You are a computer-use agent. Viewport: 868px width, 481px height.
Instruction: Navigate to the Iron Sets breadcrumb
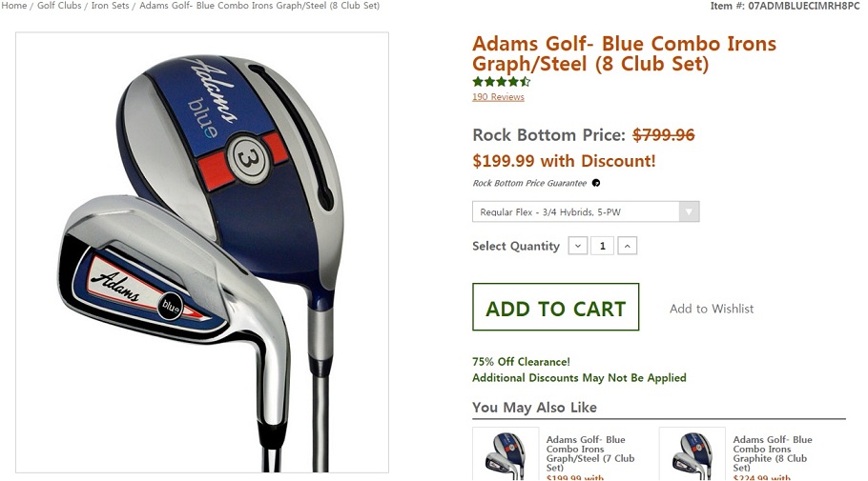coord(110,6)
